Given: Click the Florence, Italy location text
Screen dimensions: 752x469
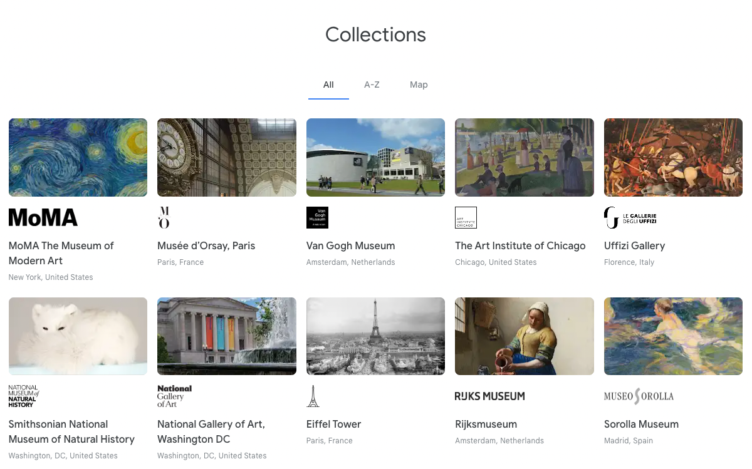Looking at the screenshot, I should point(629,262).
